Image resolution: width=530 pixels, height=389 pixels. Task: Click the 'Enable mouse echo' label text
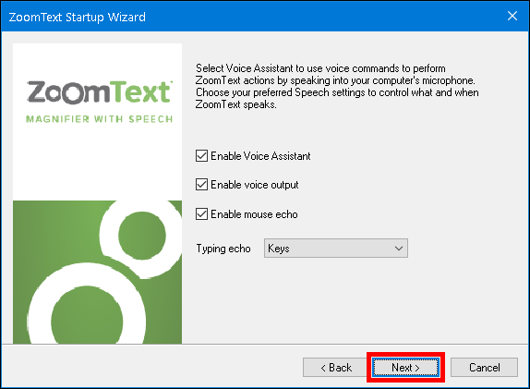point(254,214)
